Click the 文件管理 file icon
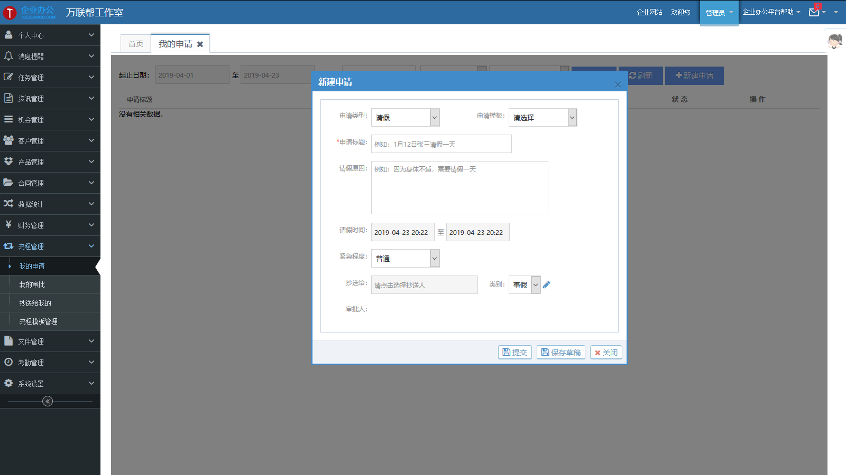This screenshot has width=846, height=475. pyautogui.click(x=8, y=341)
